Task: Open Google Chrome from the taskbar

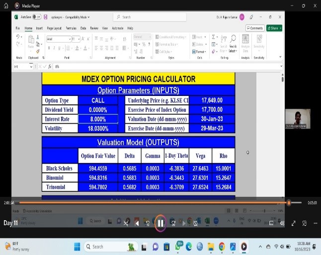Action: pyautogui.click(x=222, y=247)
